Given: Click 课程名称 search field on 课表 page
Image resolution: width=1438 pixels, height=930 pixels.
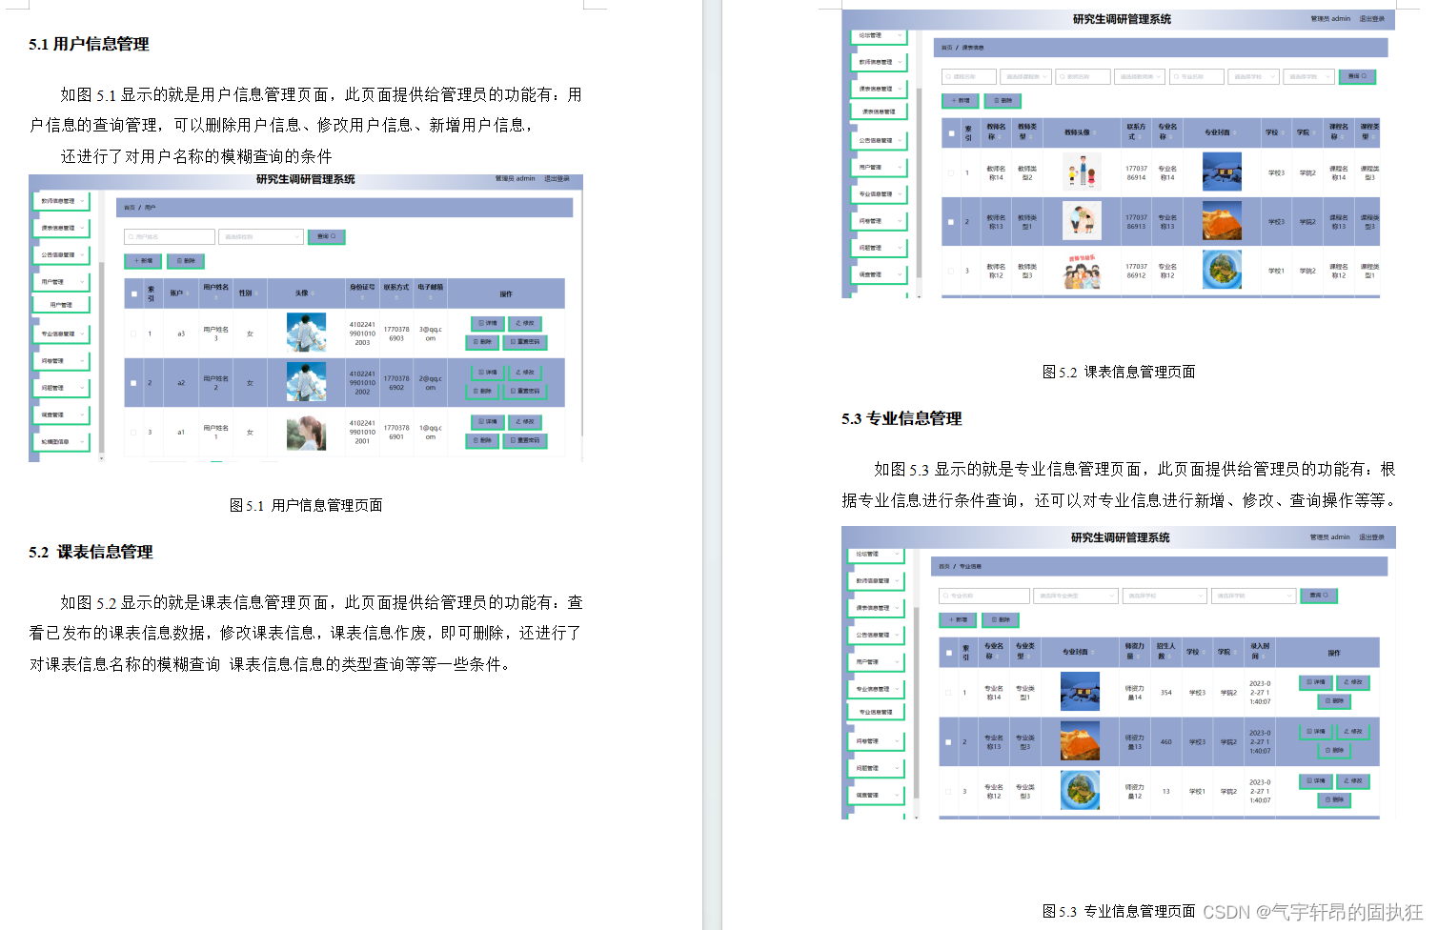Looking at the screenshot, I should [968, 76].
